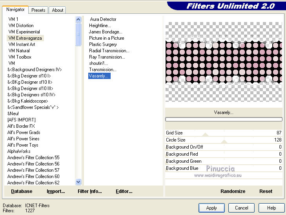Click the Import... button
The width and height of the screenshot is (286, 215).
click(56, 191)
